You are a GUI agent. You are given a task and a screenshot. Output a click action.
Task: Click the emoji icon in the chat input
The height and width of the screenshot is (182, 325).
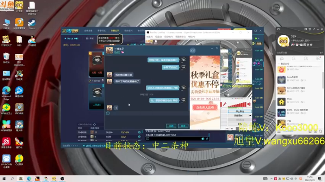tap(108, 113)
